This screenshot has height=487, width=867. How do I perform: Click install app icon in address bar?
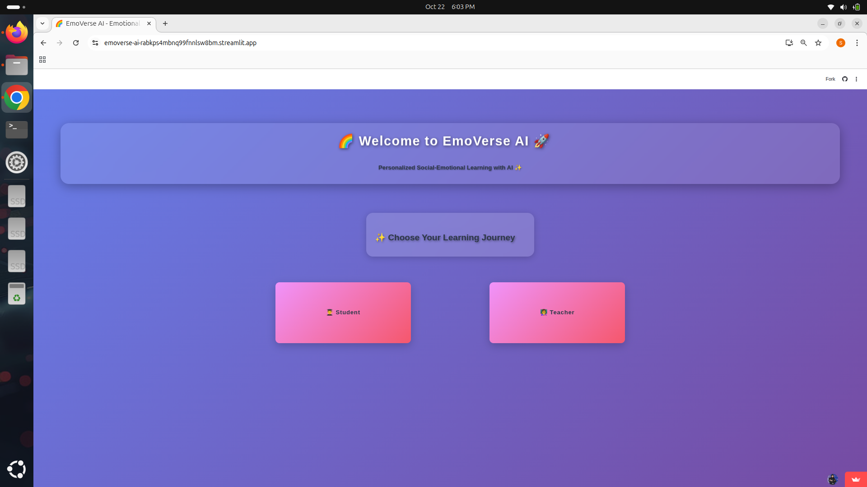tap(789, 43)
